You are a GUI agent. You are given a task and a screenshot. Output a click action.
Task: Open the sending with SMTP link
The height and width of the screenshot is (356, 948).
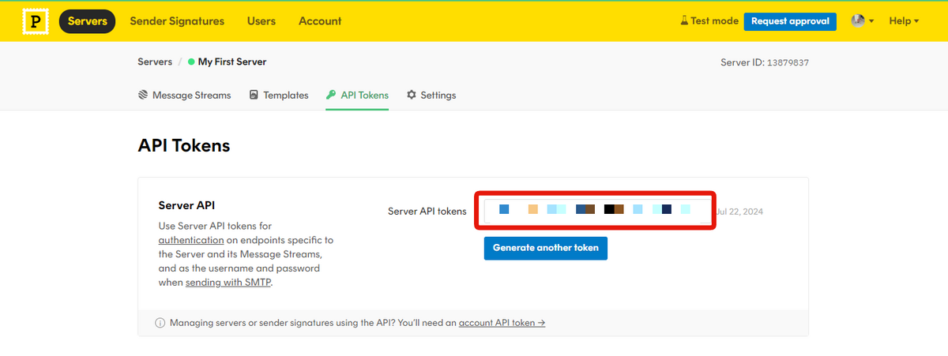coord(228,283)
